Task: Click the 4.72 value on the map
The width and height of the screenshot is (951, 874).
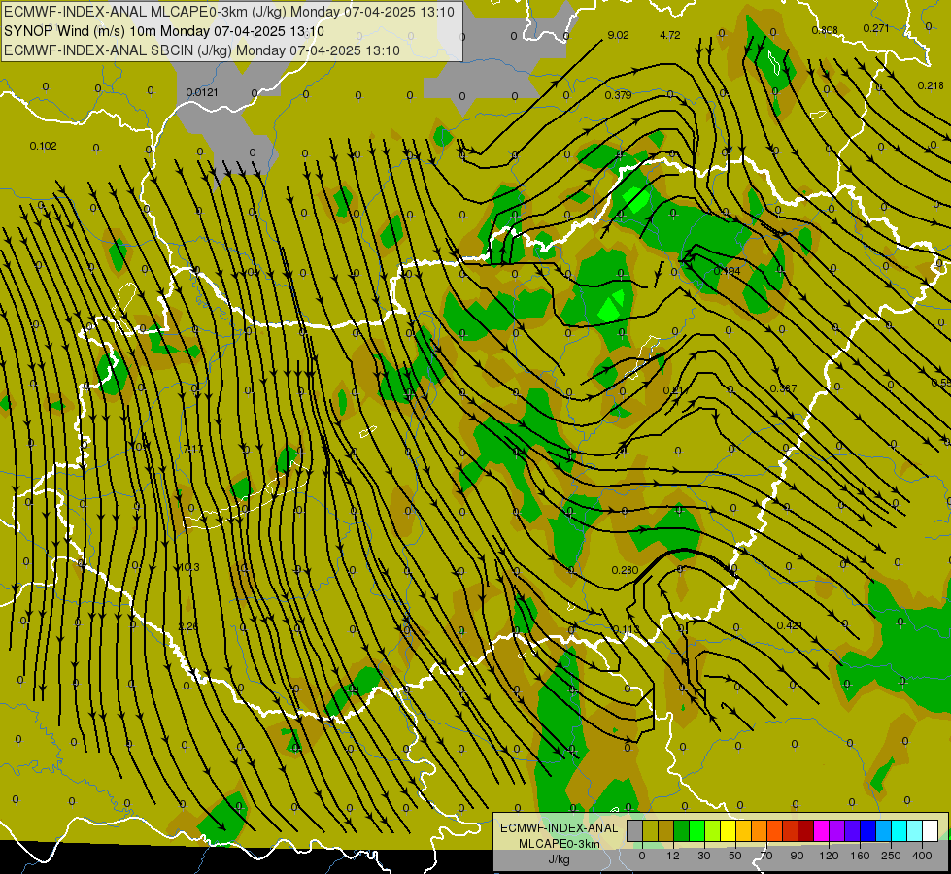Action: (670, 35)
